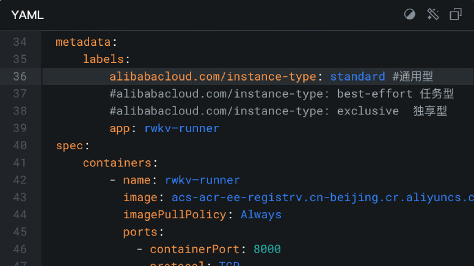Viewport: 474px width, 266px height.
Task: Click the '任务型' text
Action: (x=437, y=94)
